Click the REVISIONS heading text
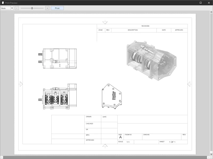The width and height of the screenshot is (213, 159). [x=145, y=26]
